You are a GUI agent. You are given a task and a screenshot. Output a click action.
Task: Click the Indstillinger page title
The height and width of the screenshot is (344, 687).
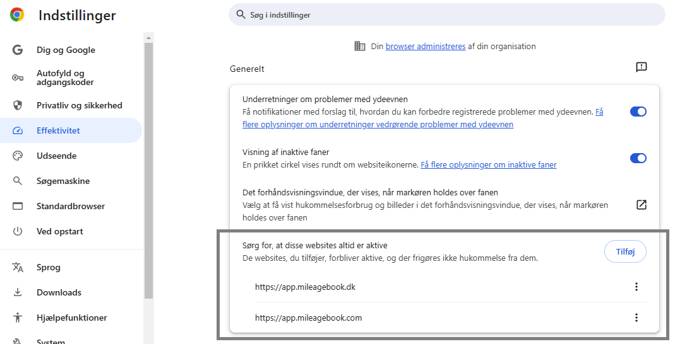pyautogui.click(x=77, y=15)
